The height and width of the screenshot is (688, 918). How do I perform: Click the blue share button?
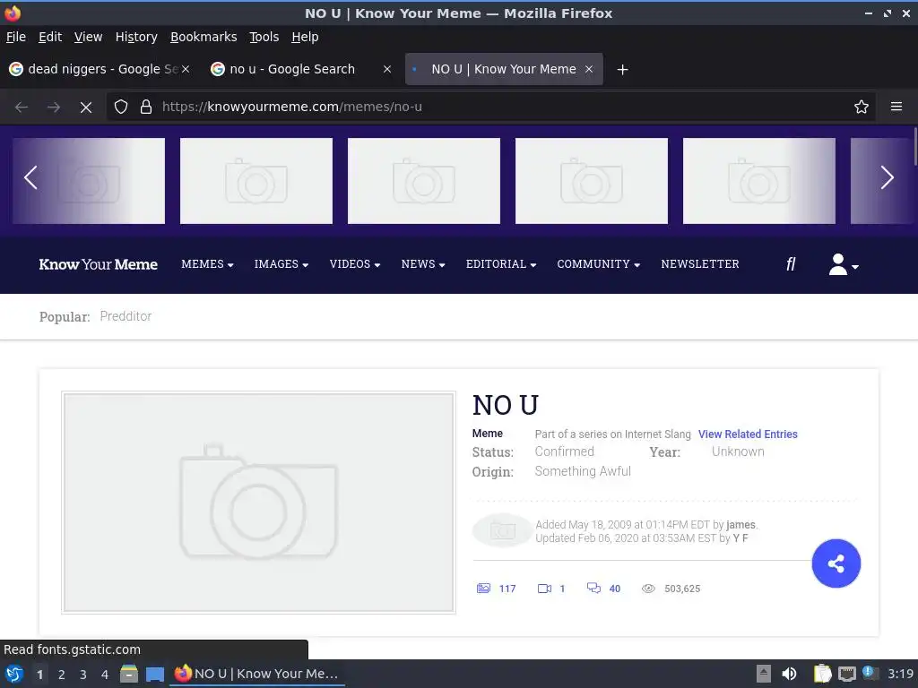point(836,563)
